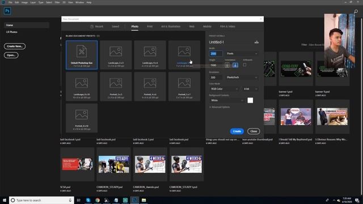Open File Explorer from the taskbar
Screen dimensions: 363x204
tap(143, 200)
